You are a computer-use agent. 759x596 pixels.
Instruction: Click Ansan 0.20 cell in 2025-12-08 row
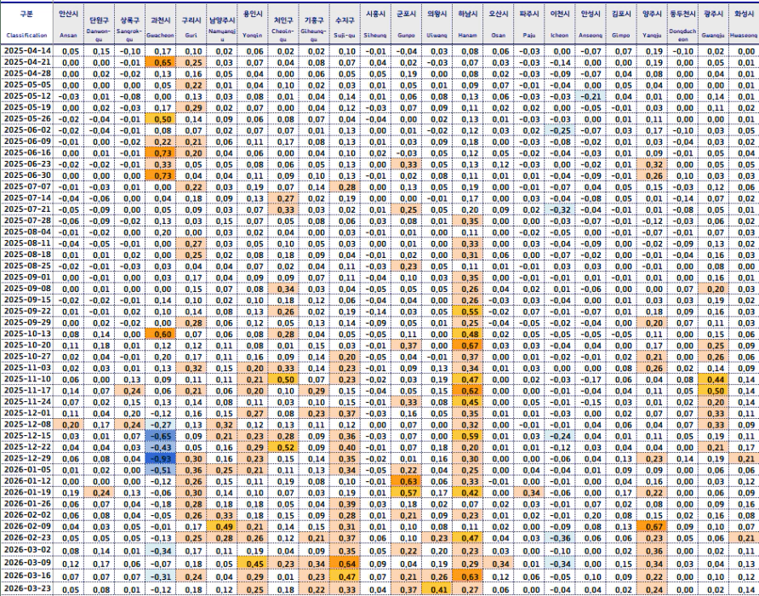tap(68, 425)
